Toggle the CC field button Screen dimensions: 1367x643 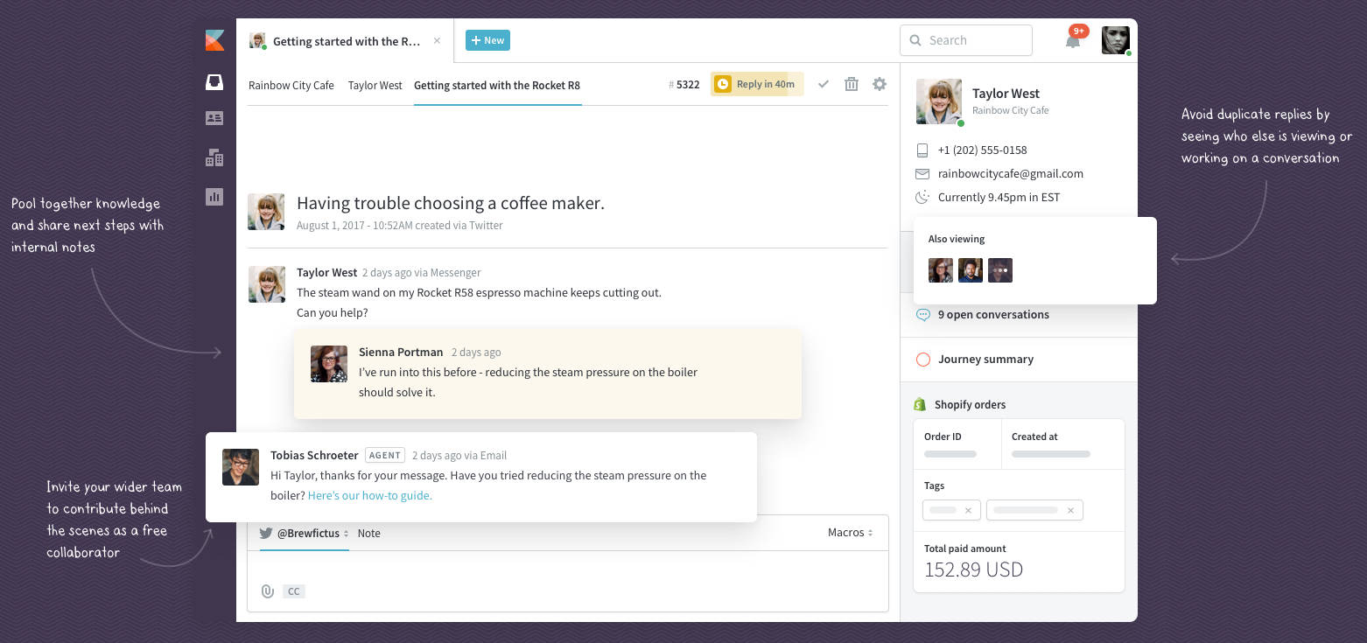coord(294,591)
